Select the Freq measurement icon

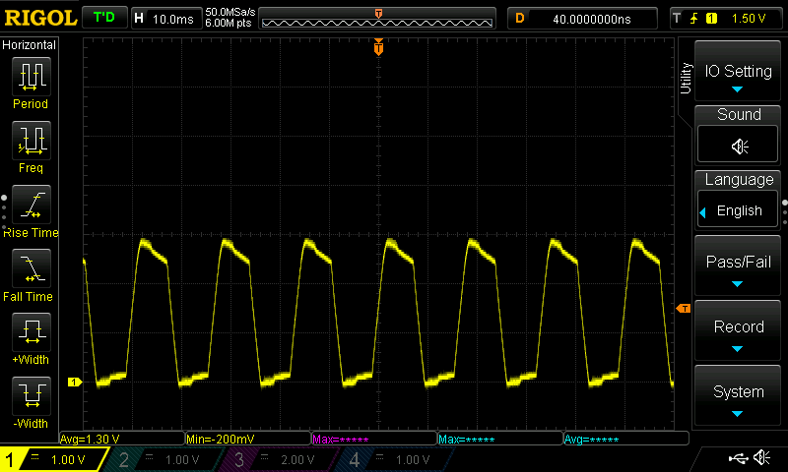31,142
